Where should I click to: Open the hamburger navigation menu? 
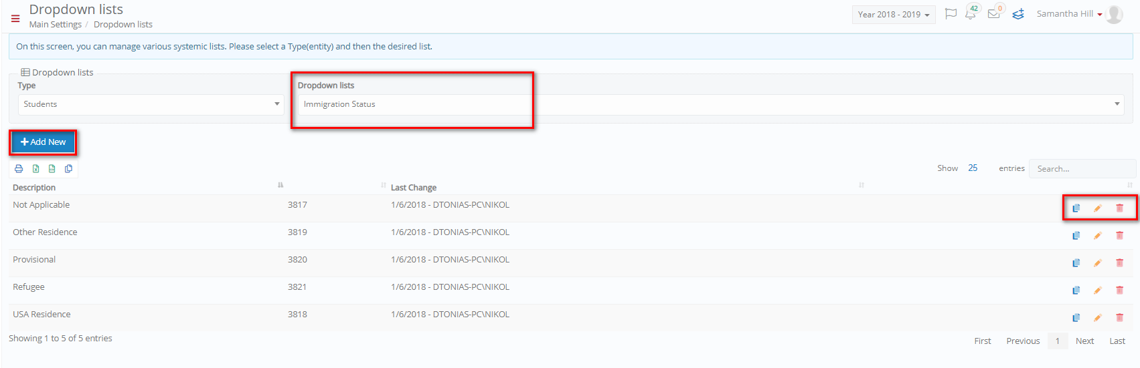pos(15,19)
